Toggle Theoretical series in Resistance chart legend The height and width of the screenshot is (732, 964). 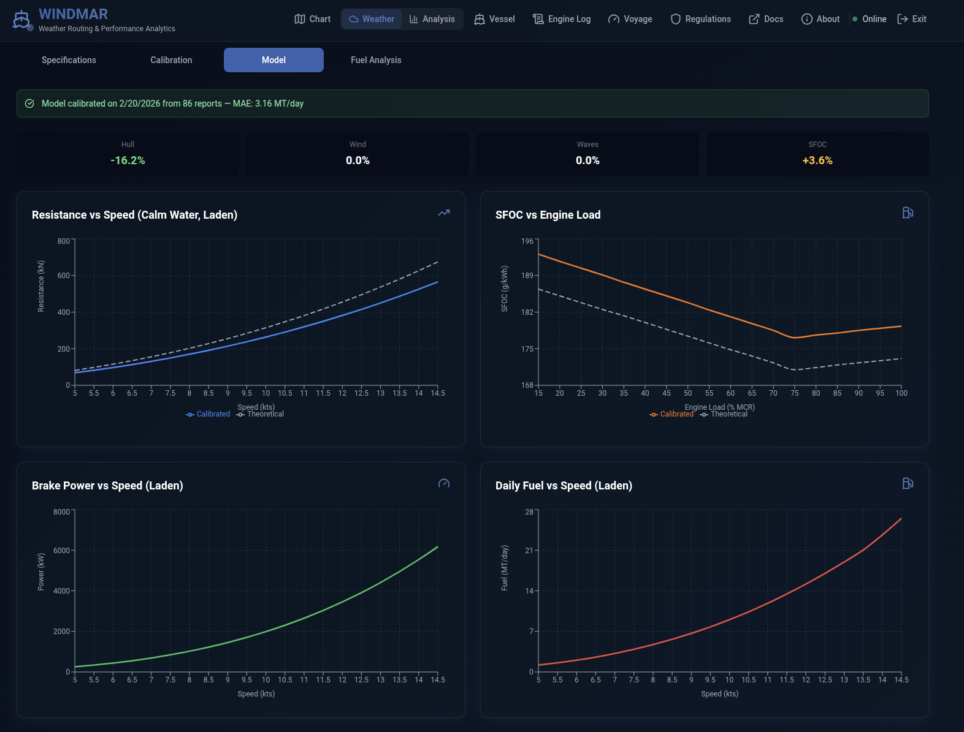pos(260,415)
